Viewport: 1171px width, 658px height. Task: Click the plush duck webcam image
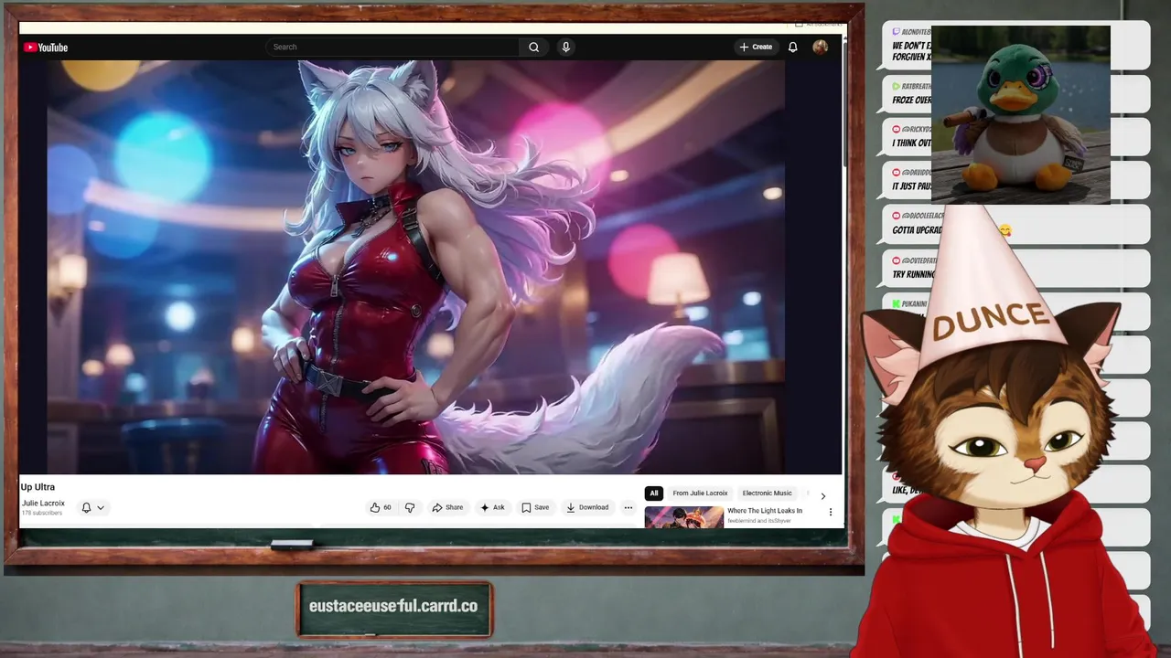click(1020, 114)
